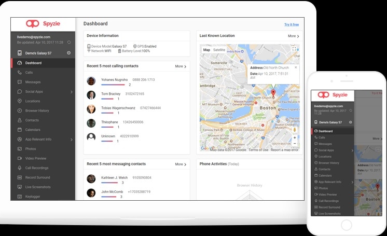Click the Live Screenshots icon
The height and width of the screenshot is (236, 387).
pyautogui.click(x=20, y=187)
